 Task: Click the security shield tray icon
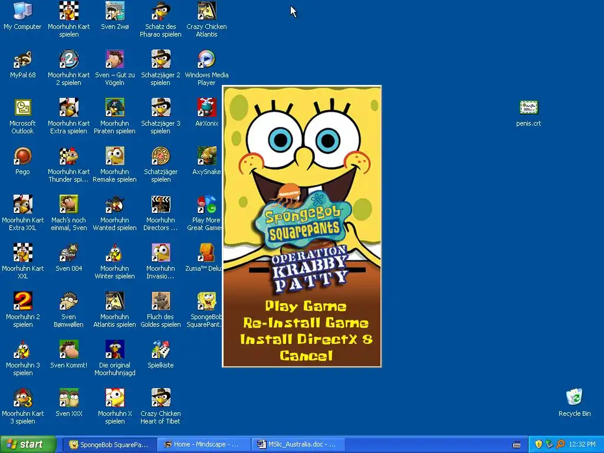click(539, 445)
